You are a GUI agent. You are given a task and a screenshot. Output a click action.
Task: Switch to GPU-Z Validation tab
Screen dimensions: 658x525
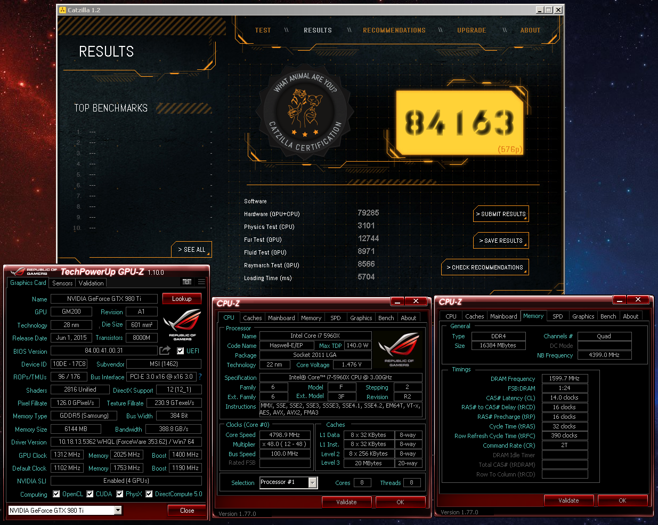pyautogui.click(x=91, y=283)
